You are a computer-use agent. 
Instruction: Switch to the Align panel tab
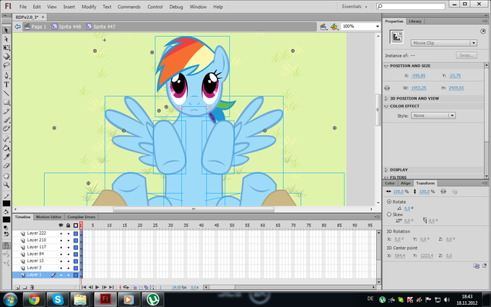(x=405, y=183)
